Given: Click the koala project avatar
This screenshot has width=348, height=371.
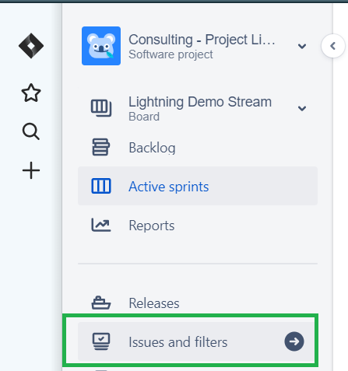Looking at the screenshot, I should (101, 46).
